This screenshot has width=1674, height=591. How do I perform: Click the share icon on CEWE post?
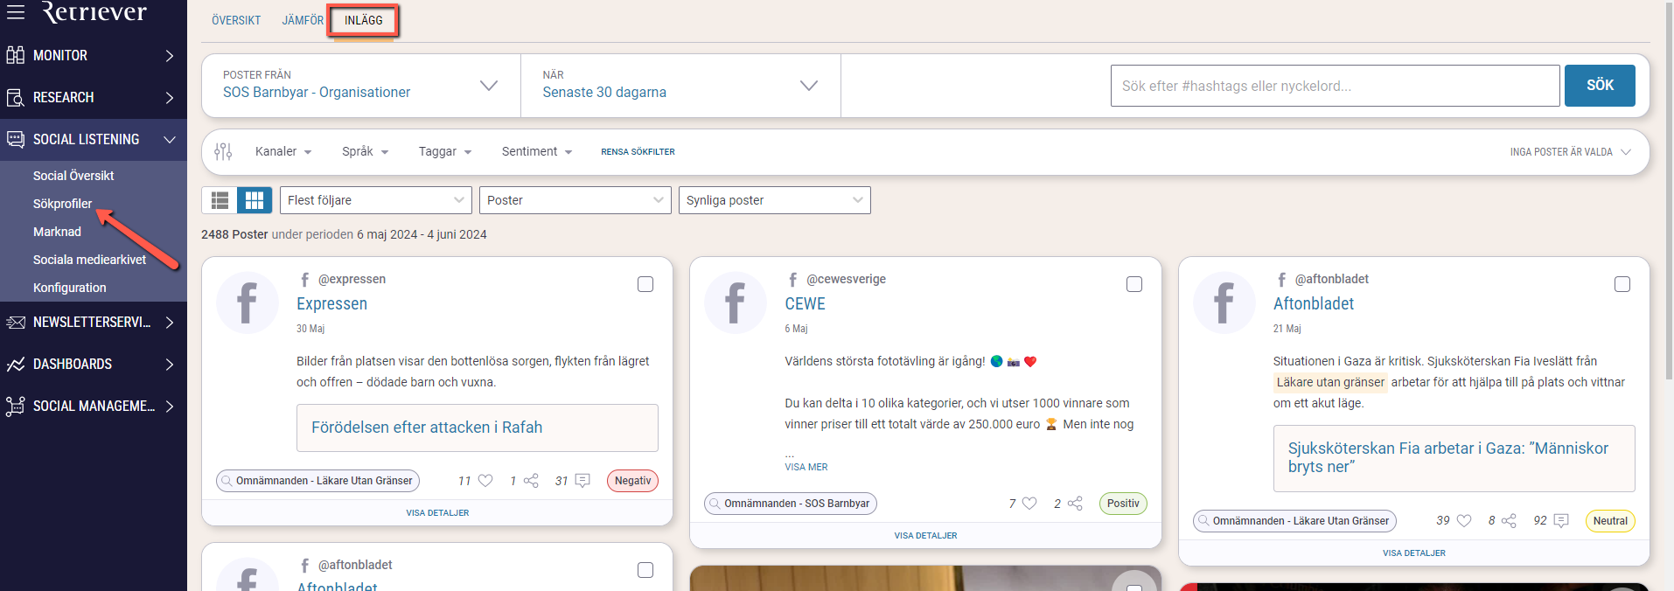(1075, 503)
